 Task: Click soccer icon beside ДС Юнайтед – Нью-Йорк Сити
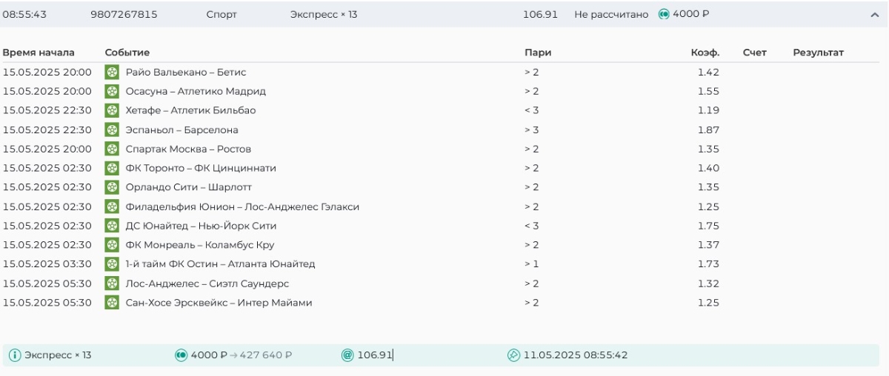point(112,226)
